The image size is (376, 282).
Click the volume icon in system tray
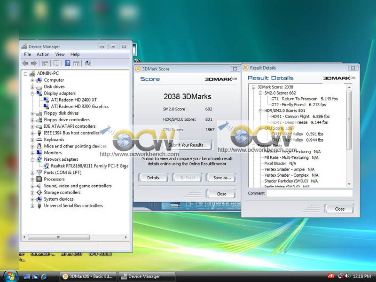[x=348, y=276]
